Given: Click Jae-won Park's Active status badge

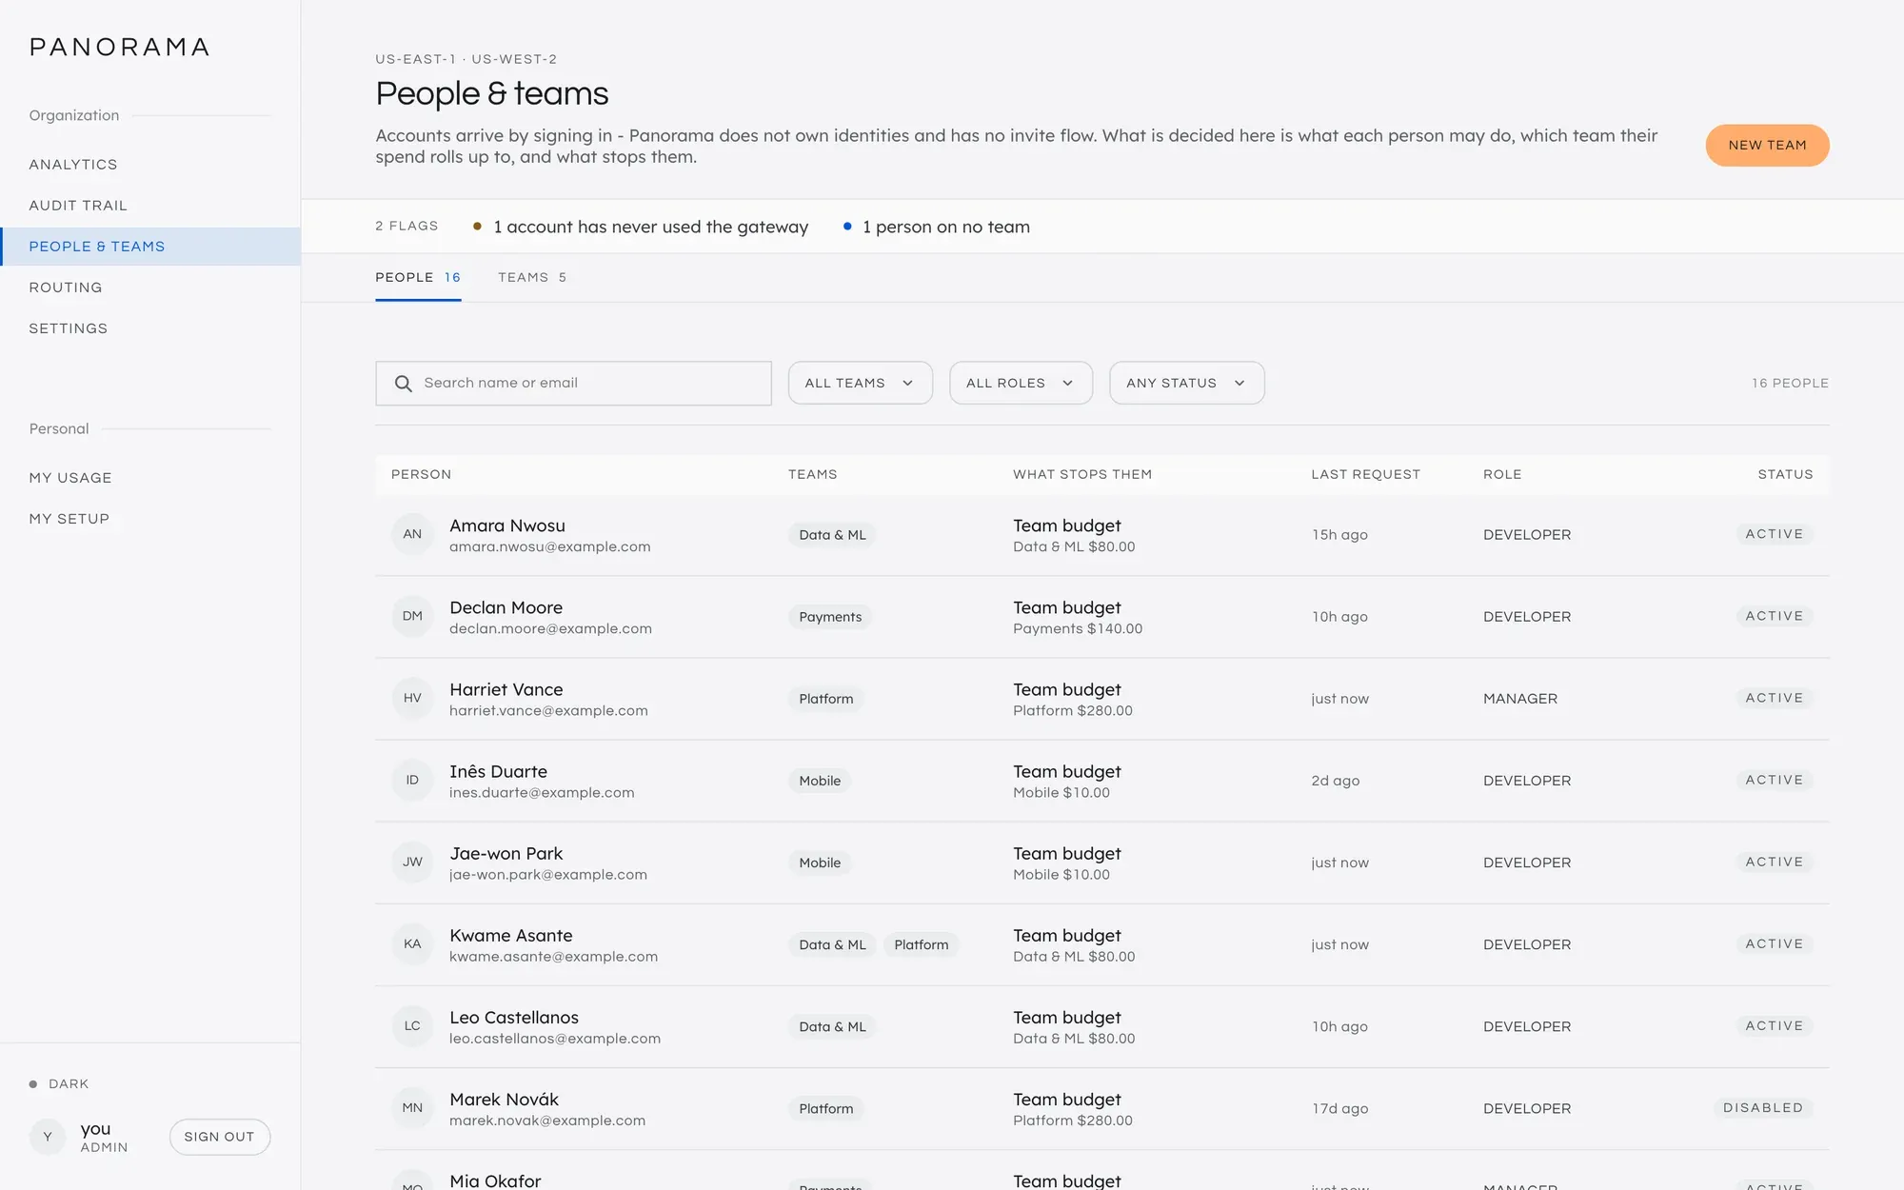Looking at the screenshot, I should click(1775, 863).
